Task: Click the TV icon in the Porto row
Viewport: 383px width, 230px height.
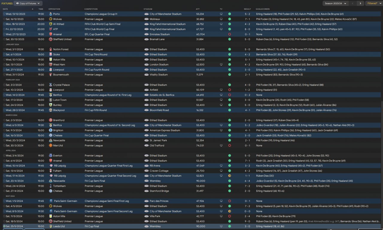Action: (x=221, y=14)
